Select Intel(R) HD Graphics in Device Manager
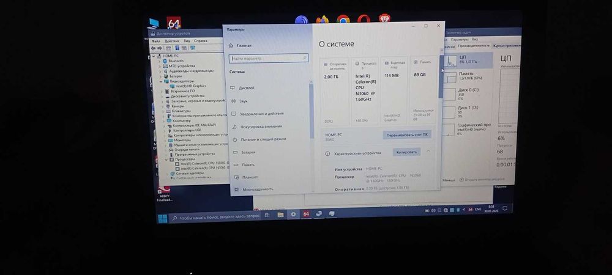The width and height of the screenshot is (612, 275). (x=187, y=86)
